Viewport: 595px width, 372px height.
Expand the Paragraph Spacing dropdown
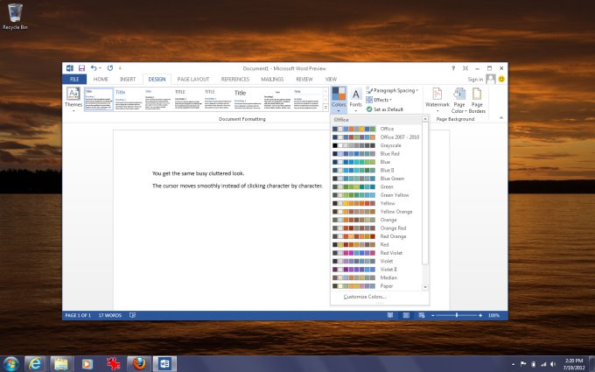392,89
